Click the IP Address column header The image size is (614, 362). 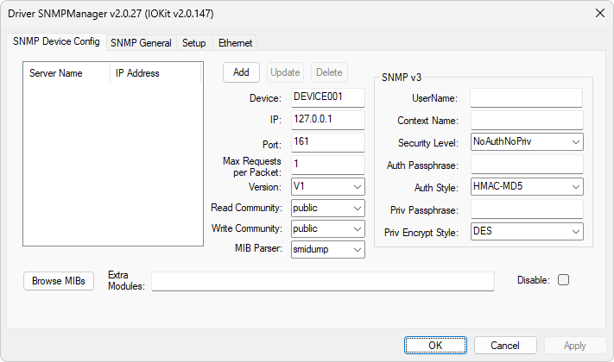pyautogui.click(x=155, y=73)
